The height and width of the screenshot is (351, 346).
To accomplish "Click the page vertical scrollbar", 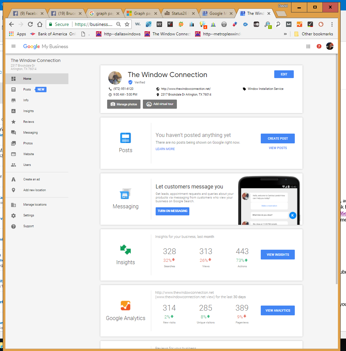I will tap(337, 169).
